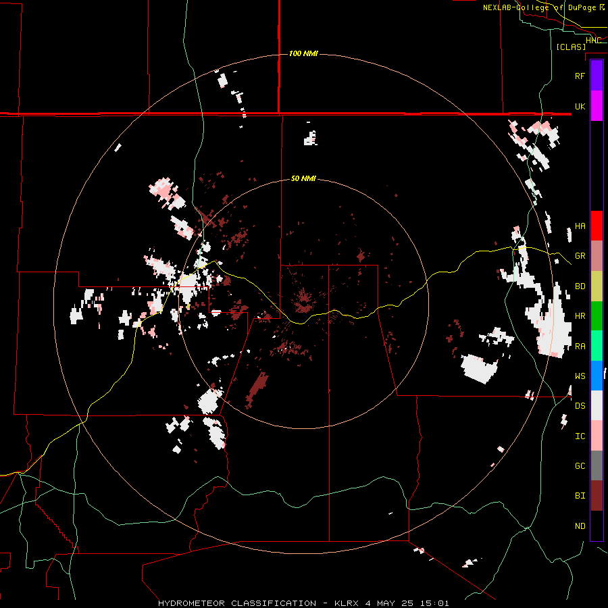Select the HR legend label
The width and height of the screenshot is (608, 608).
coord(580,316)
